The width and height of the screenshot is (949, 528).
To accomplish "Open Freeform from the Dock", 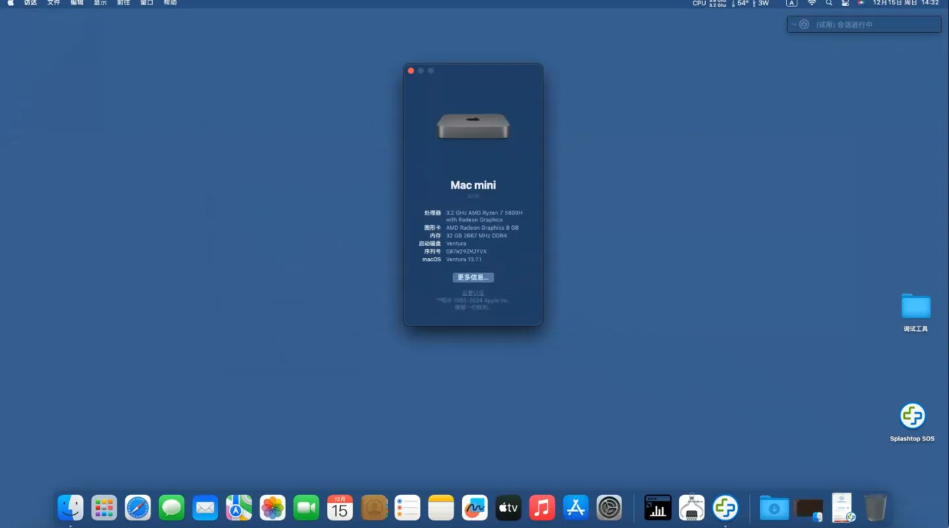I will click(x=474, y=508).
